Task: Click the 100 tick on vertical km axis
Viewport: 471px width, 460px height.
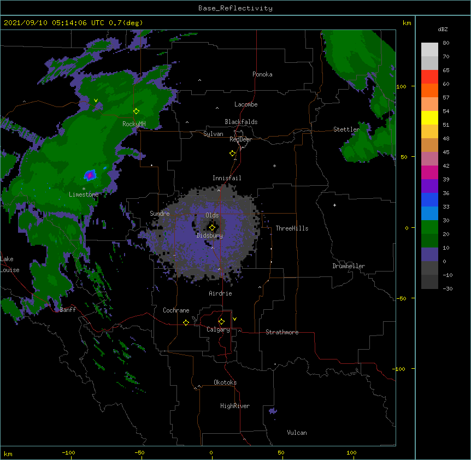Action: click(401, 86)
